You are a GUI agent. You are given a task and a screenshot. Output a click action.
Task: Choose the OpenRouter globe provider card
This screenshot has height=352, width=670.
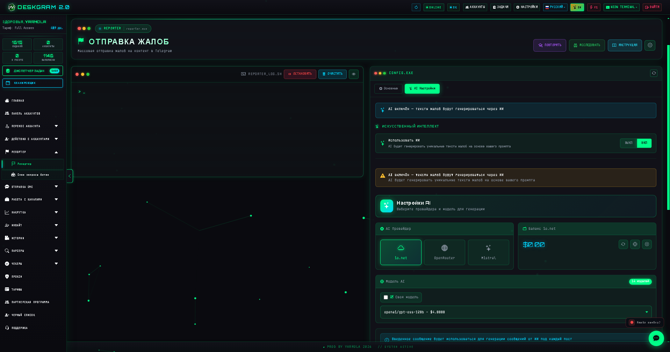444,252
